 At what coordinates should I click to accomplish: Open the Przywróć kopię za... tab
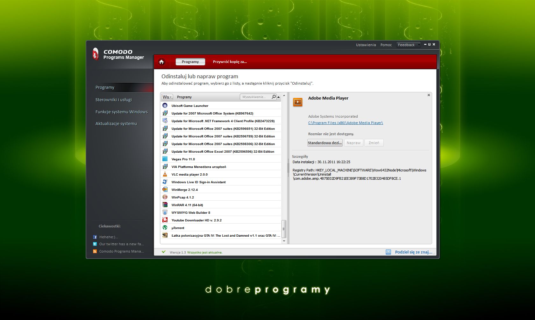[x=230, y=62]
